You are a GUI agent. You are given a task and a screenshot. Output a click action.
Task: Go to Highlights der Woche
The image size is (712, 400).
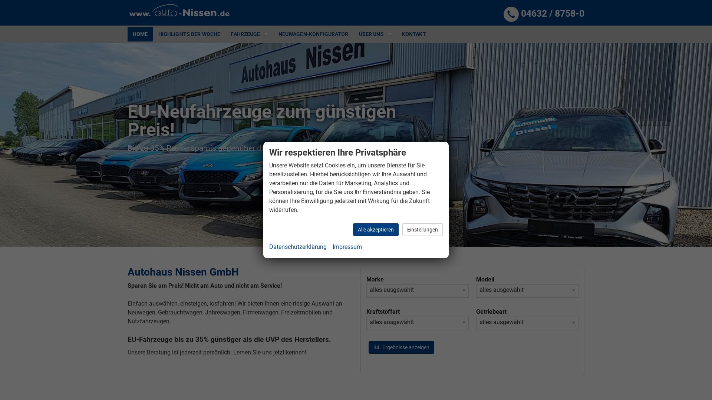point(189,34)
